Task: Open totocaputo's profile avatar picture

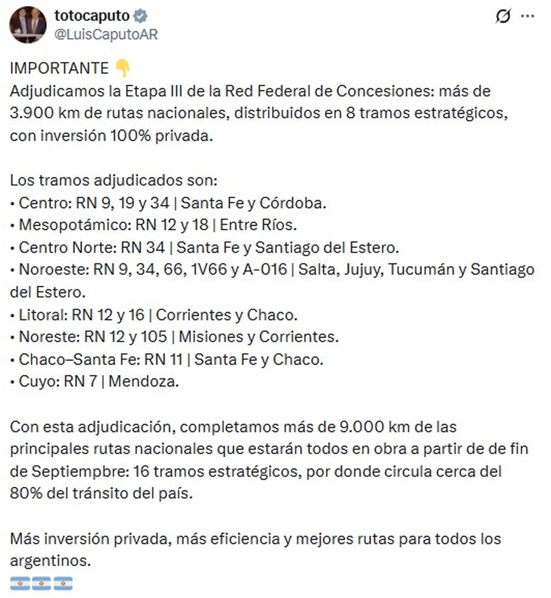Action: point(28,25)
